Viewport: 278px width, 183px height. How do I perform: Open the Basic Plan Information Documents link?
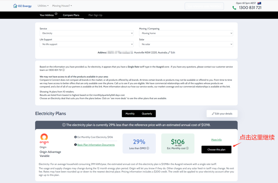pos(96,145)
